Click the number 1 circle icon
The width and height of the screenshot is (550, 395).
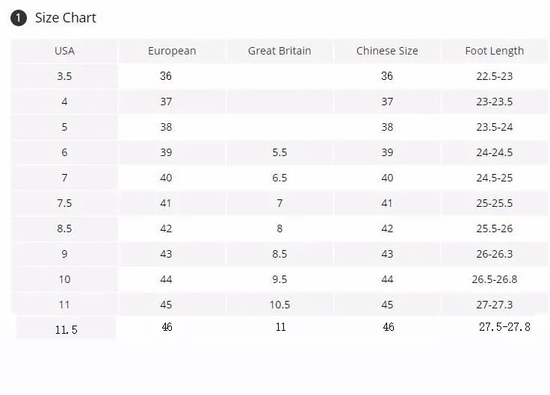(x=19, y=18)
